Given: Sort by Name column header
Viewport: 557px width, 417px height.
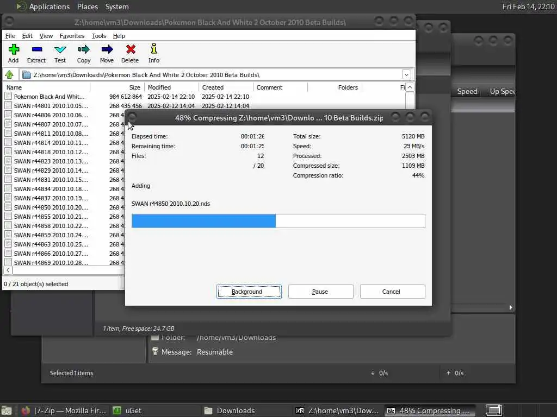Looking at the screenshot, I should point(47,87).
